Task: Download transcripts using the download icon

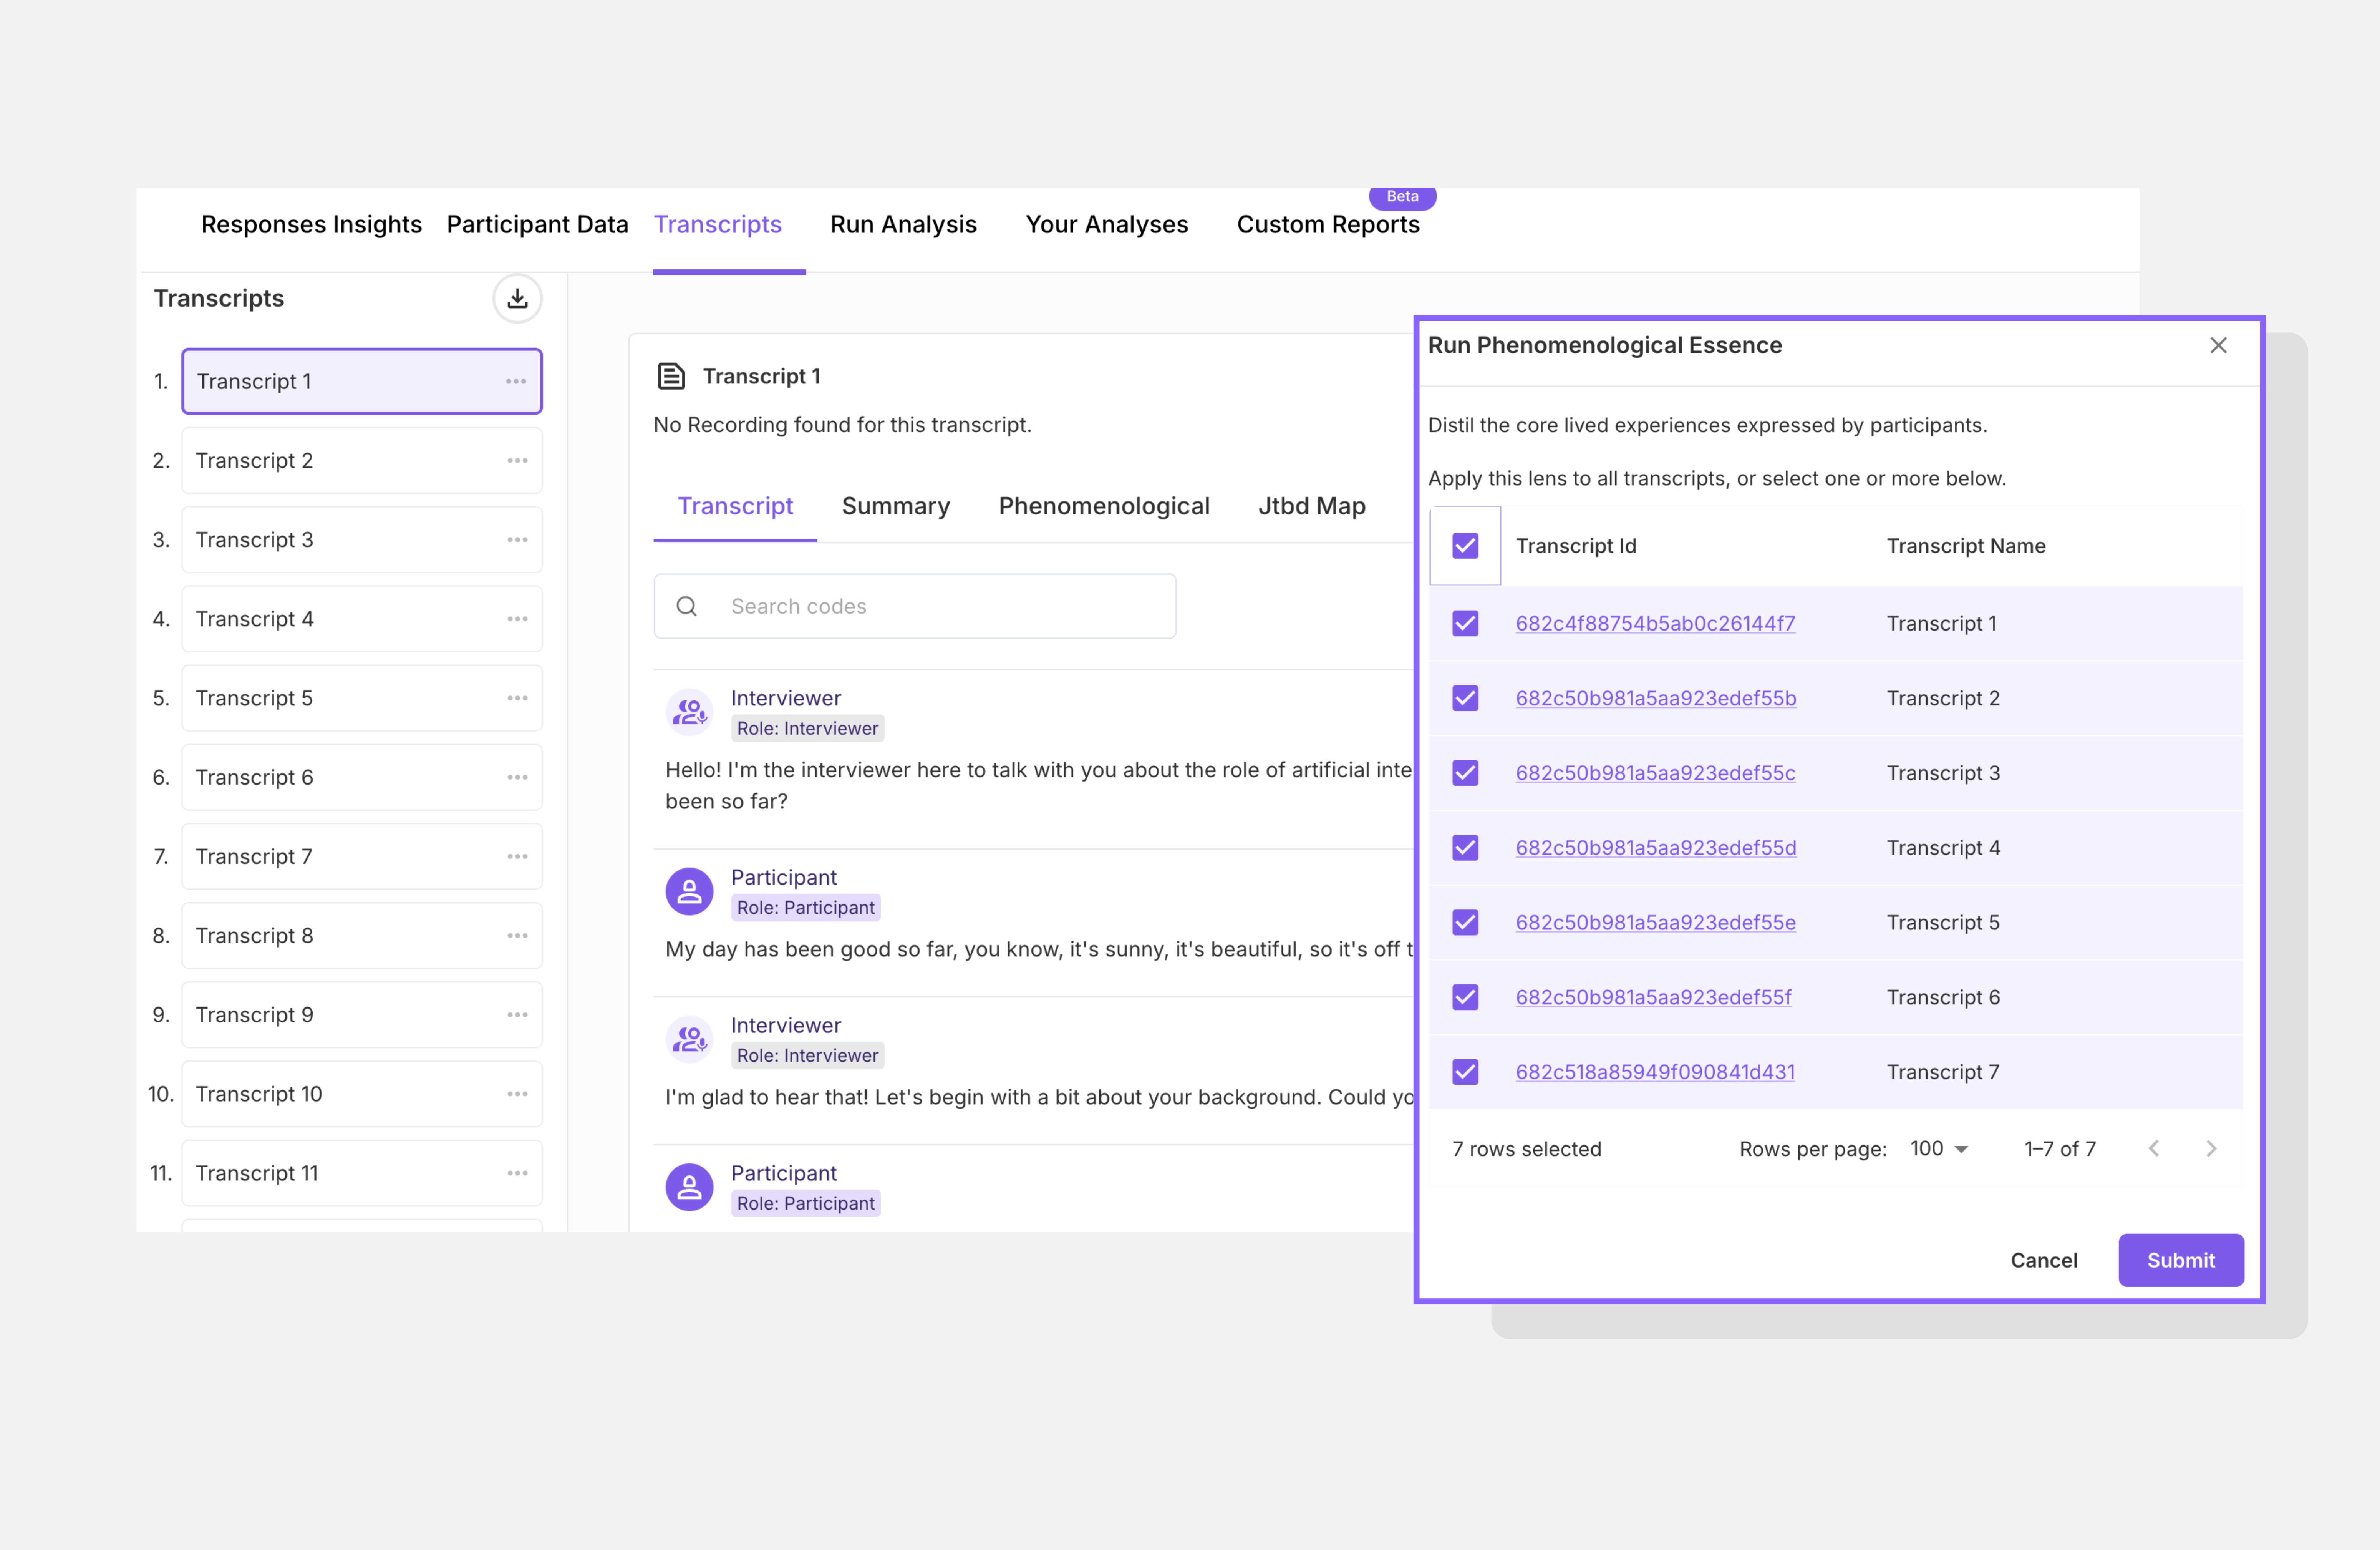Action: 517,298
